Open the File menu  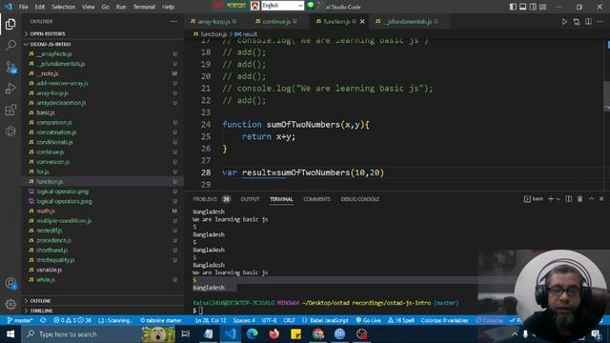coord(23,7)
